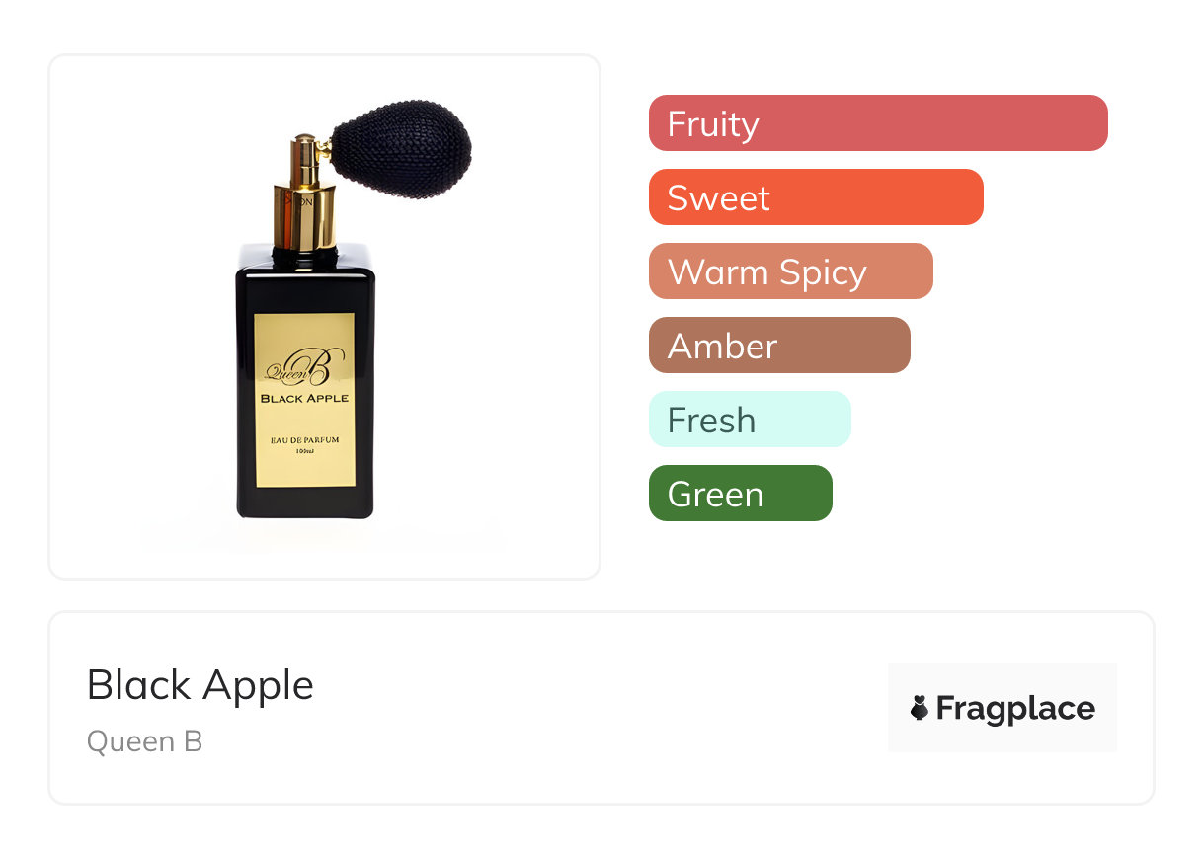Click the Fresh accord bar
The width and height of the screenshot is (1203, 853).
pos(750,420)
